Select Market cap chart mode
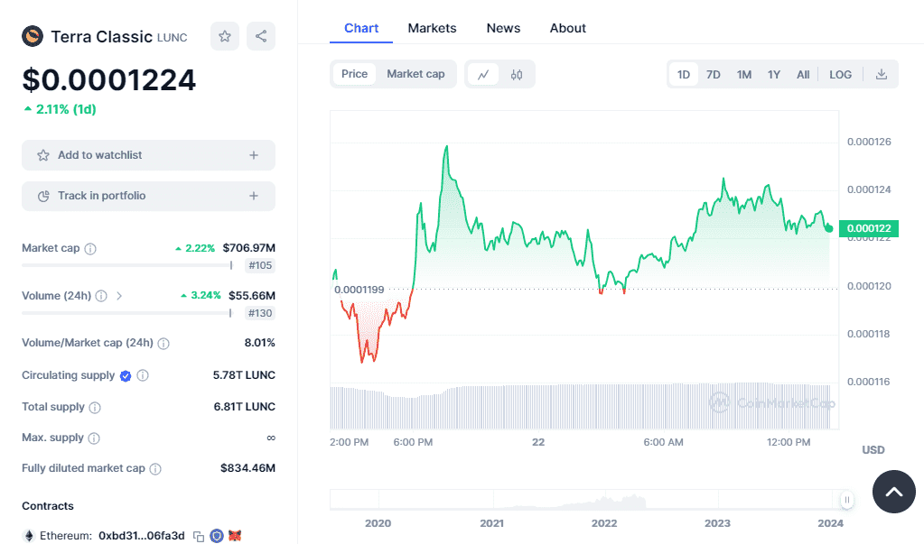This screenshot has width=924, height=544. pyautogui.click(x=415, y=74)
